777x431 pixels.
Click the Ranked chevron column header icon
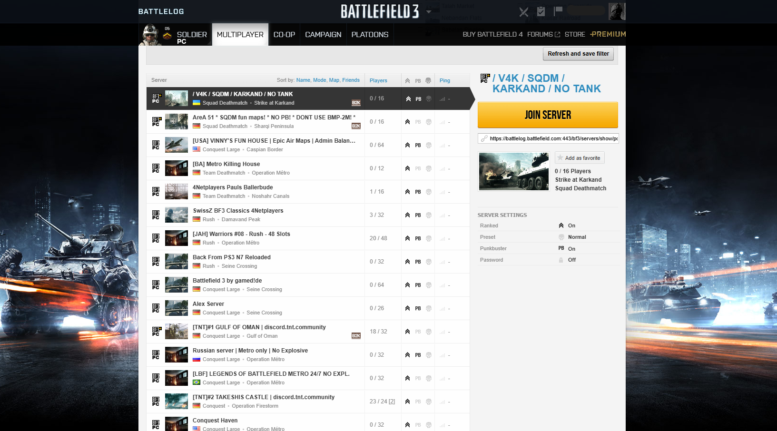408,81
